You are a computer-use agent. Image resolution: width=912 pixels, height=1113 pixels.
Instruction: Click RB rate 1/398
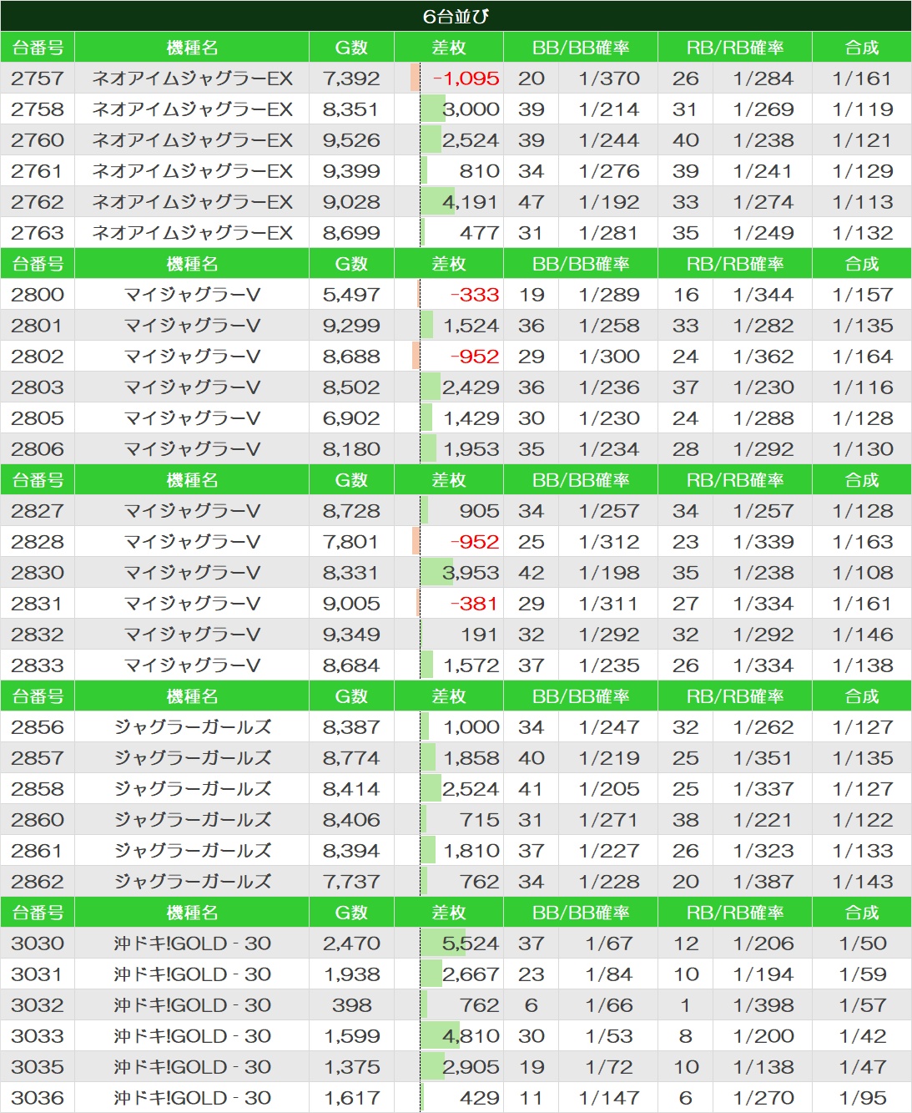pyautogui.click(x=763, y=1005)
